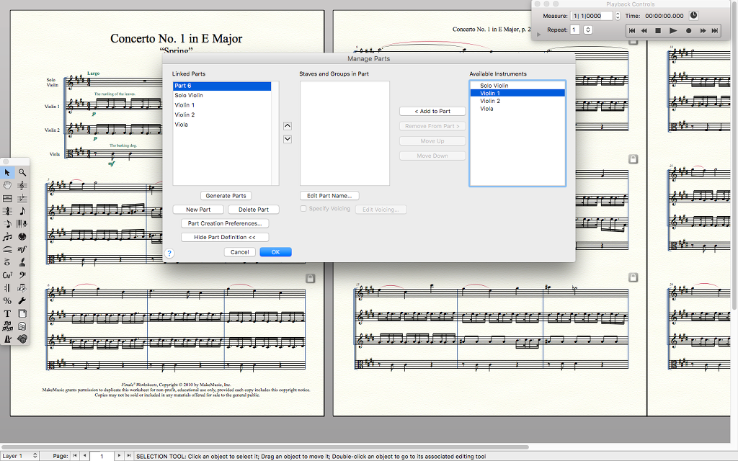Click the Page number field in status bar
Viewport: 738px width, 461px height.
pos(101,456)
